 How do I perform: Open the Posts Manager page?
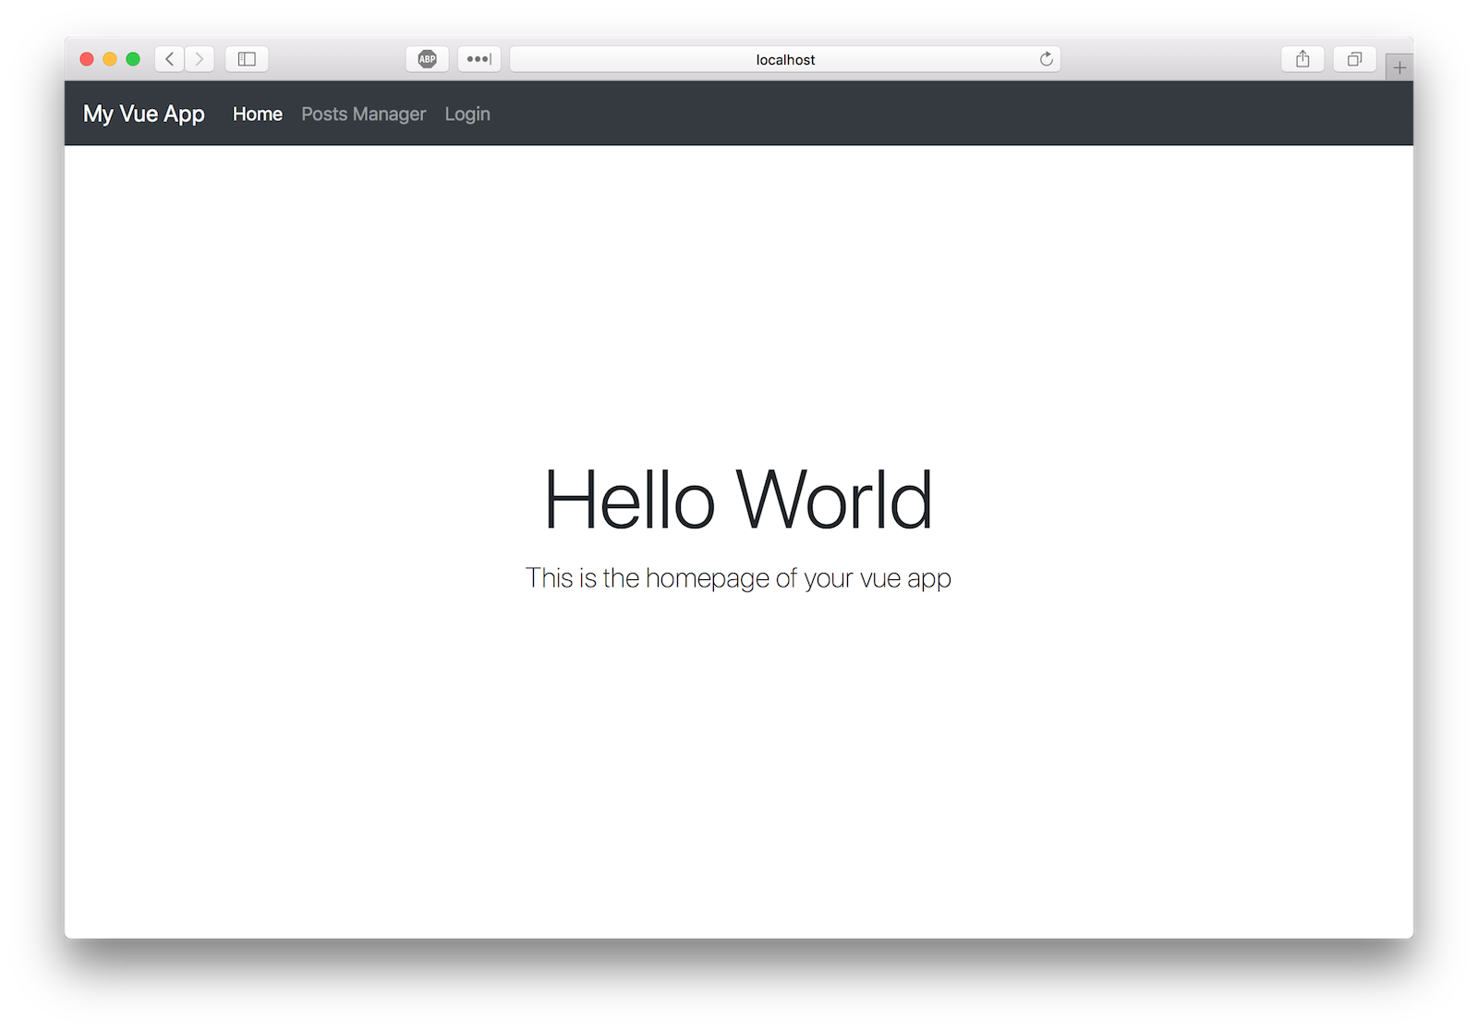click(x=363, y=114)
